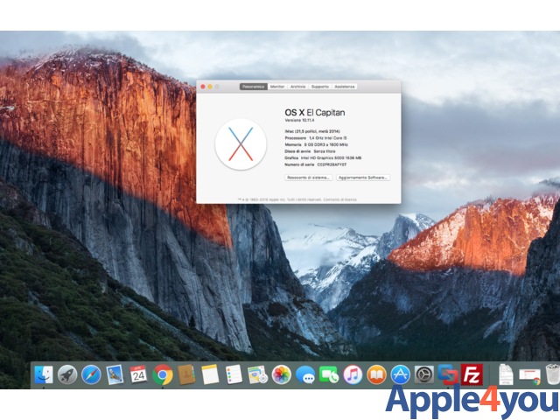560x420 pixels.
Task: Launch Photos colorful flower icon
Action: [x=282, y=374]
